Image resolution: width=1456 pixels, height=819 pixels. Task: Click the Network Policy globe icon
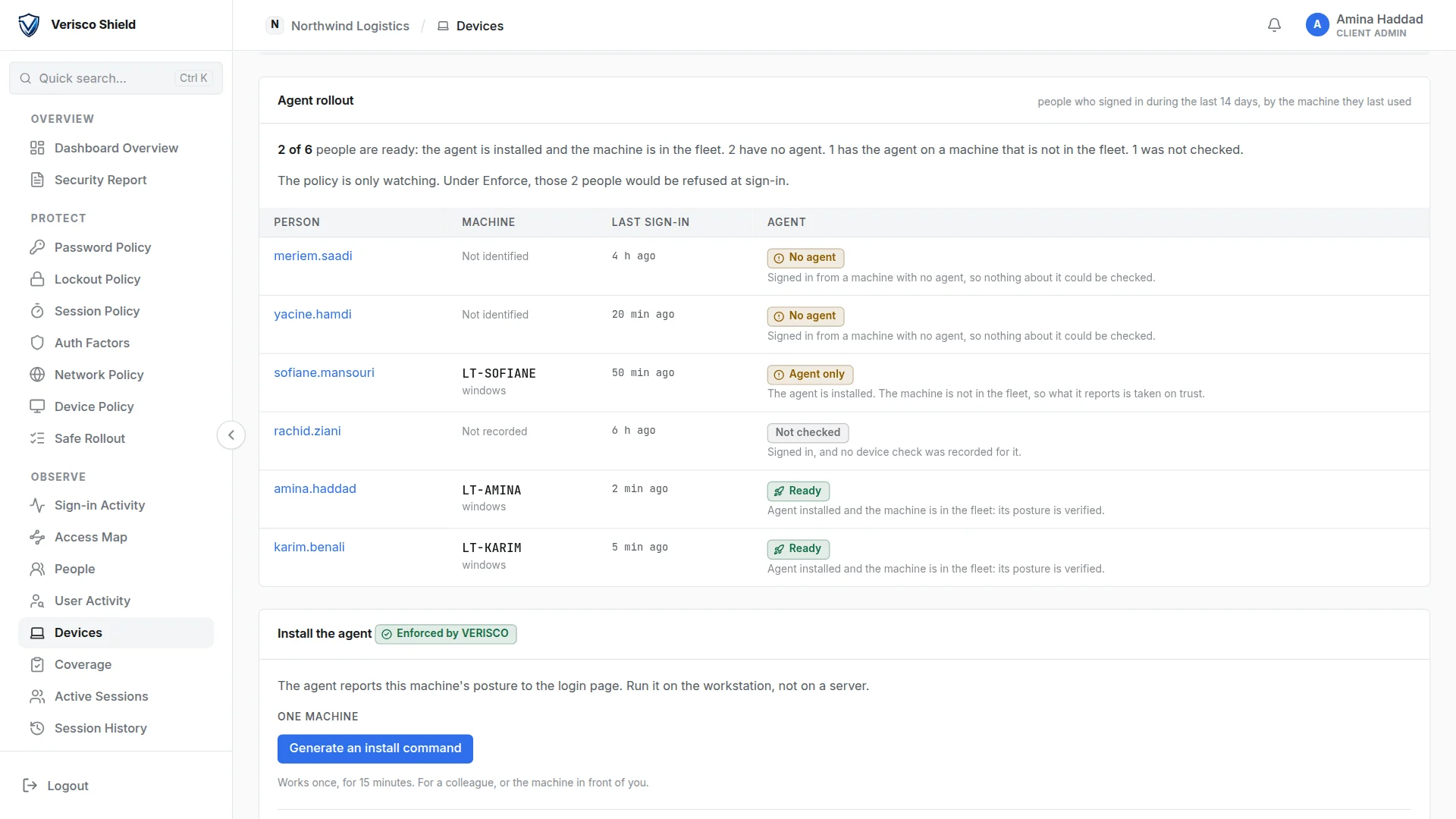pyautogui.click(x=37, y=375)
